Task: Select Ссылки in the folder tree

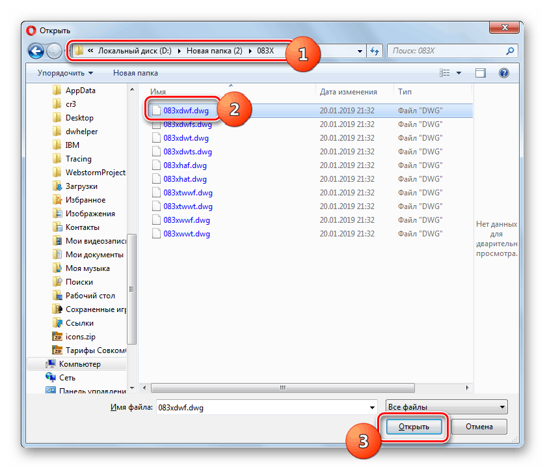Action: click(79, 323)
